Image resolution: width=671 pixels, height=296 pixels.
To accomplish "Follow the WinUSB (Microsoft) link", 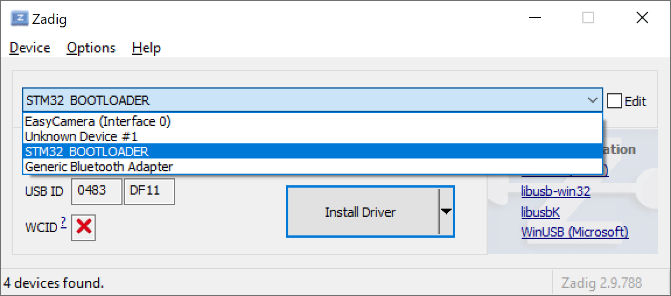I will tap(575, 232).
